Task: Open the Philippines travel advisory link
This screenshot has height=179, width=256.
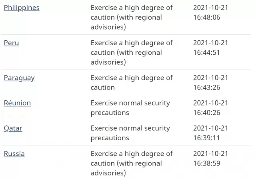Action: click(22, 8)
